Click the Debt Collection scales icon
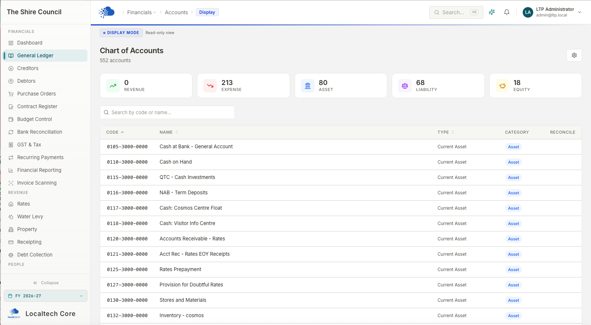Viewport: 591px width, 325px height. [x=11, y=255]
